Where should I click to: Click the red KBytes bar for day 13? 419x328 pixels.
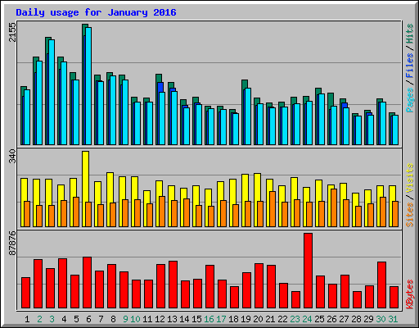click(173, 285)
